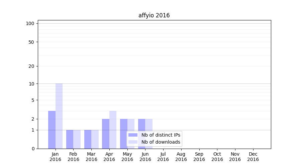Image resolution: width=301 pixels, height=167 pixels.
Task: Click the 'Nb of distinct IPs' legend color swatch
Action: [x=133, y=135]
